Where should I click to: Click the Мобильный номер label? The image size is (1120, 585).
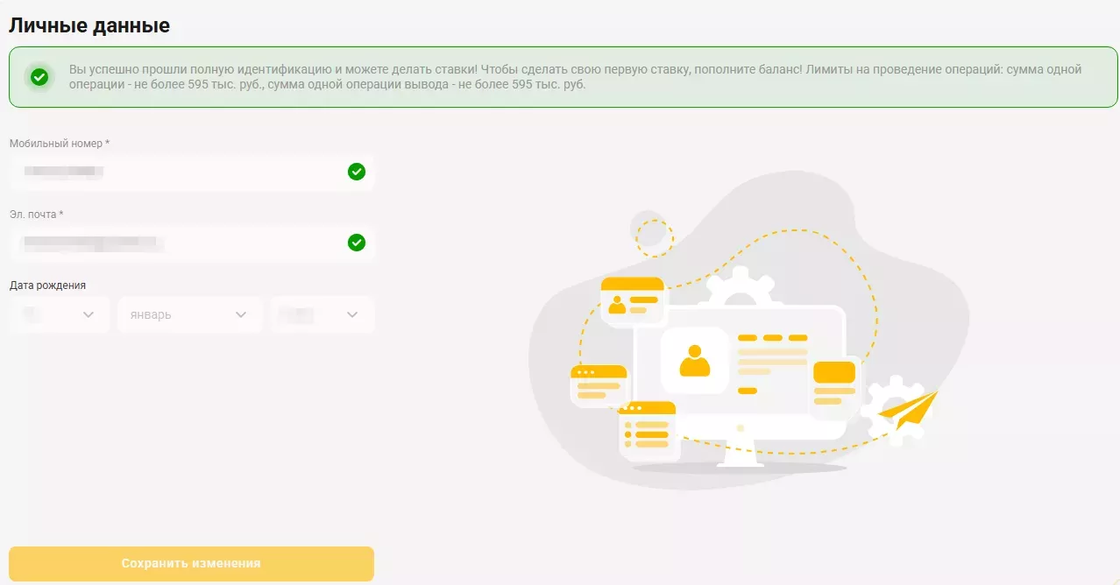(x=59, y=143)
